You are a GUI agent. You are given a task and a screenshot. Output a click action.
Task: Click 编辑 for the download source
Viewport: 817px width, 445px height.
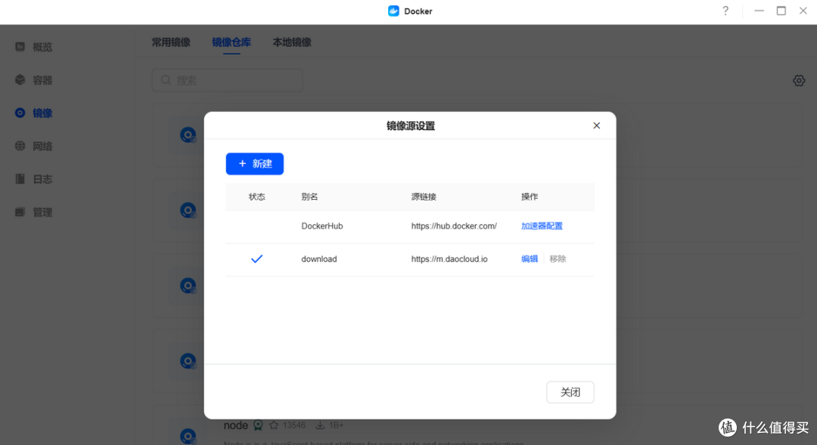click(x=530, y=259)
